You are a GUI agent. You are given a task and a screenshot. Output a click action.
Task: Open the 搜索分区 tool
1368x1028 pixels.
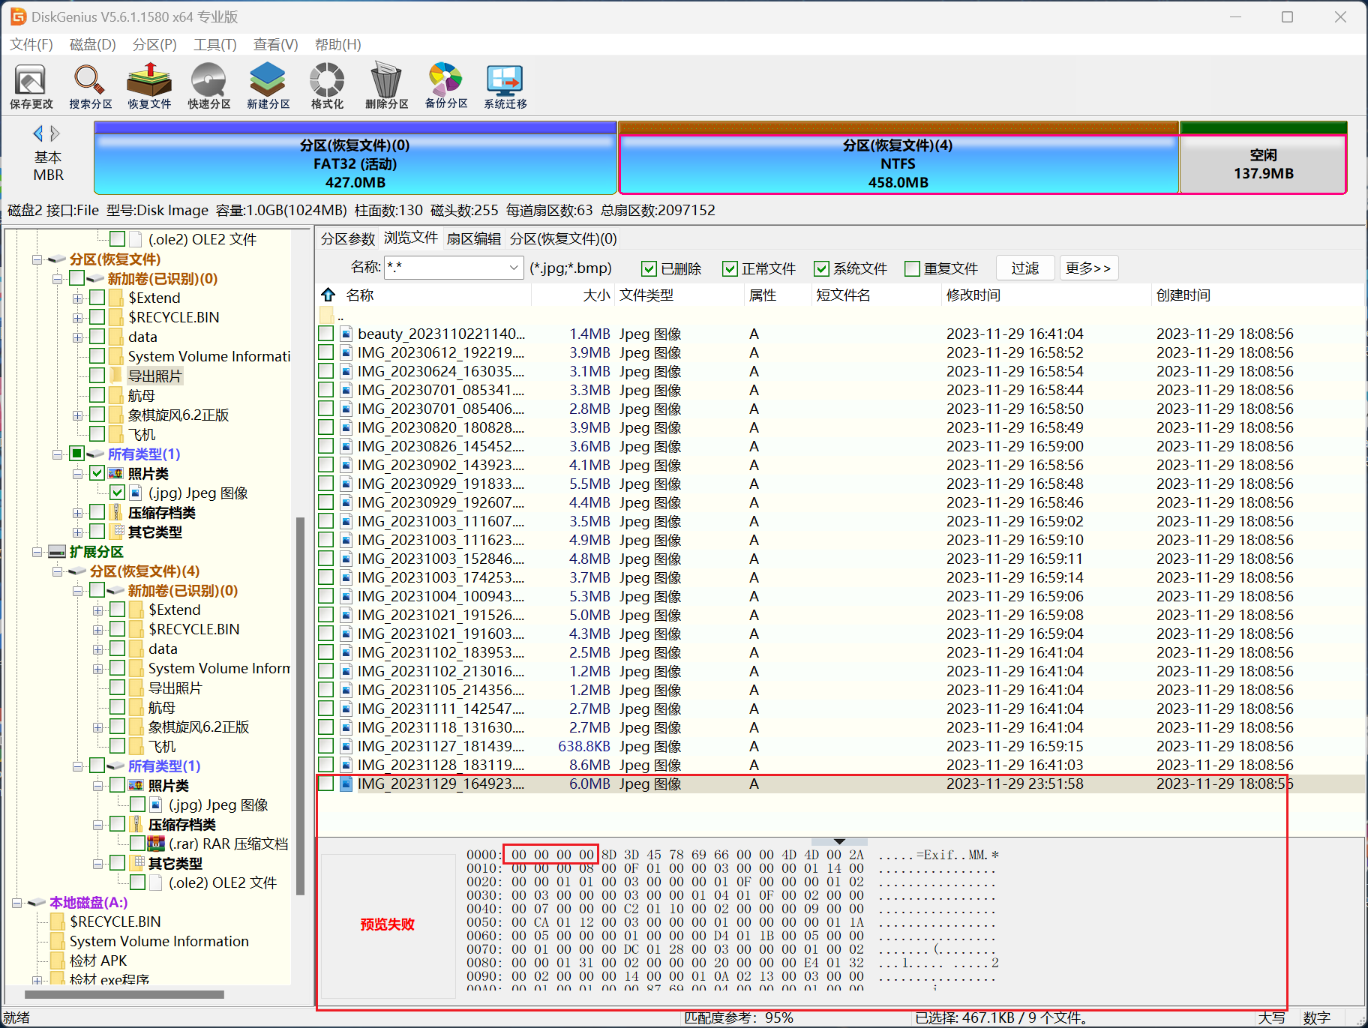click(x=90, y=85)
